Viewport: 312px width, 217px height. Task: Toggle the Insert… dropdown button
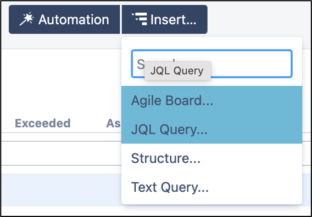pyautogui.click(x=165, y=20)
